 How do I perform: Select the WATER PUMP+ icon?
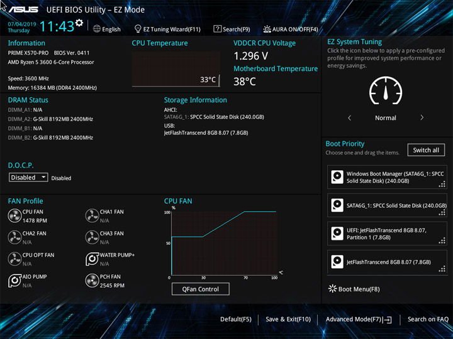click(x=92, y=259)
